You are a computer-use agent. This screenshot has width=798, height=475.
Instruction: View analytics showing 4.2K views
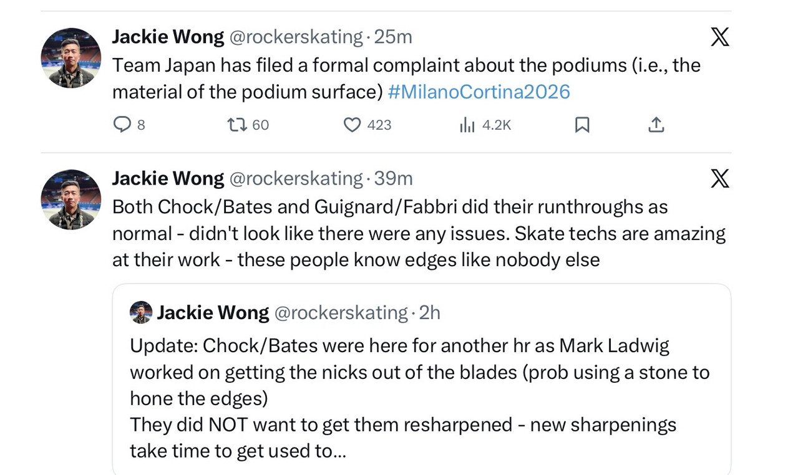point(467,125)
